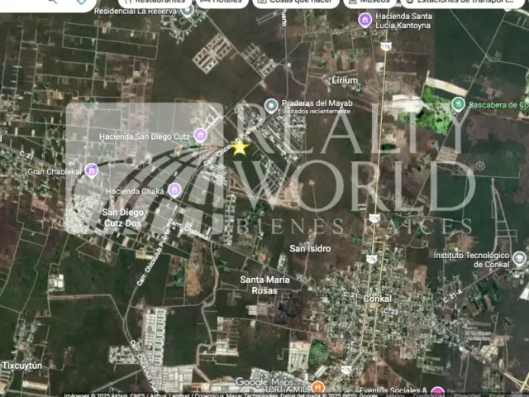Filter map by Hoteles chip
This screenshot has height=397, width=529.
[x=222, y=2]
